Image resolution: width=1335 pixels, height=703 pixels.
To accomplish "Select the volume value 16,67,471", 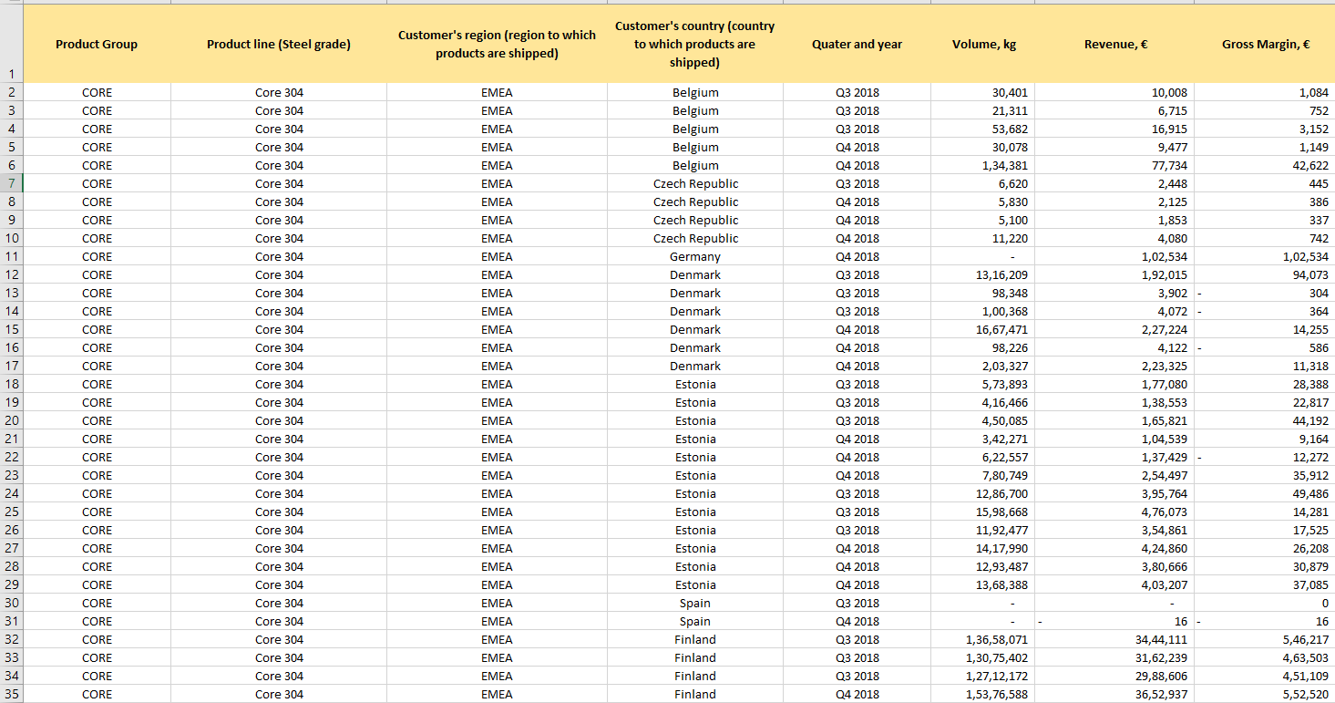I will click(x=983, y=329).
